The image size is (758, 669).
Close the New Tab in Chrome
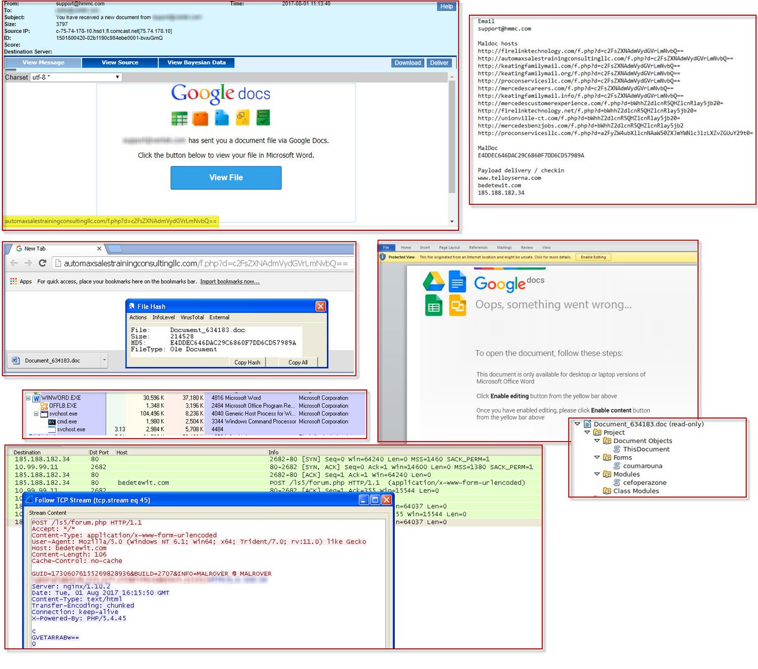[99, 249]
